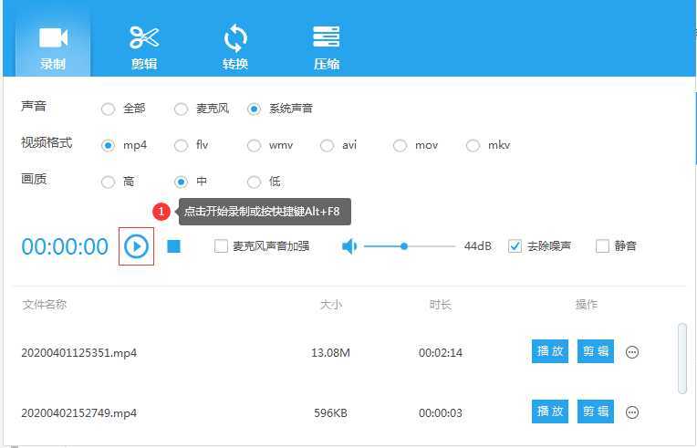
Task: Click the 00:02:14 duration value
Action: (441, 353)
